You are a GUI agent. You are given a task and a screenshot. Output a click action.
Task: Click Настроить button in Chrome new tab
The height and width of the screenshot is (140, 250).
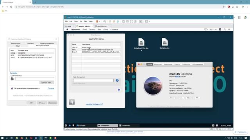[x=241, y=132]
